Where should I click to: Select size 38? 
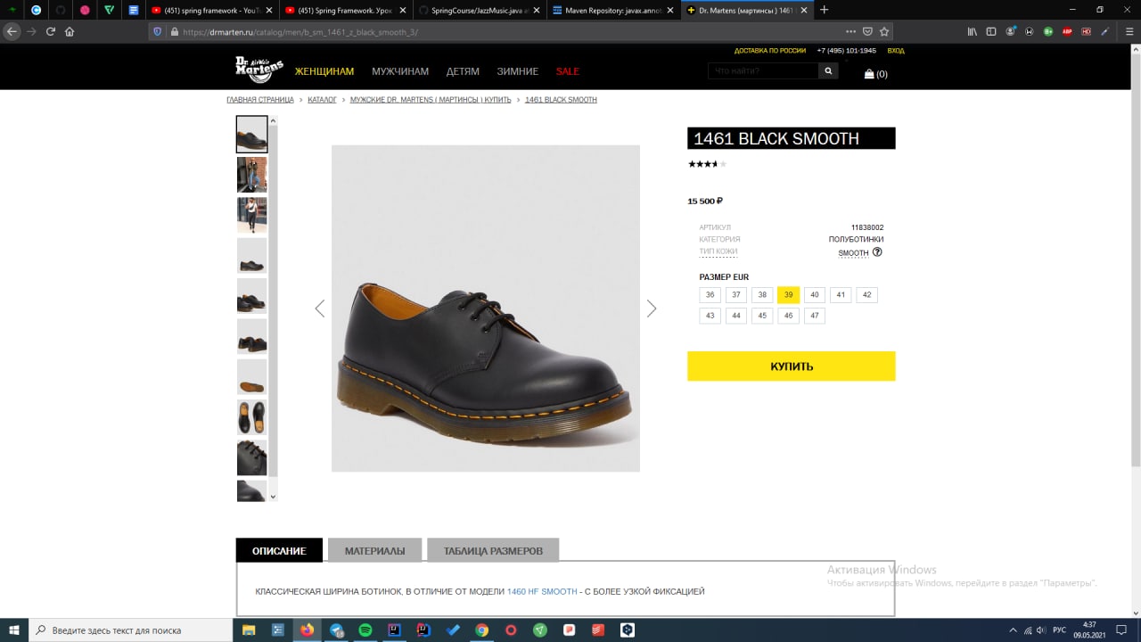[x=762, y=295]
